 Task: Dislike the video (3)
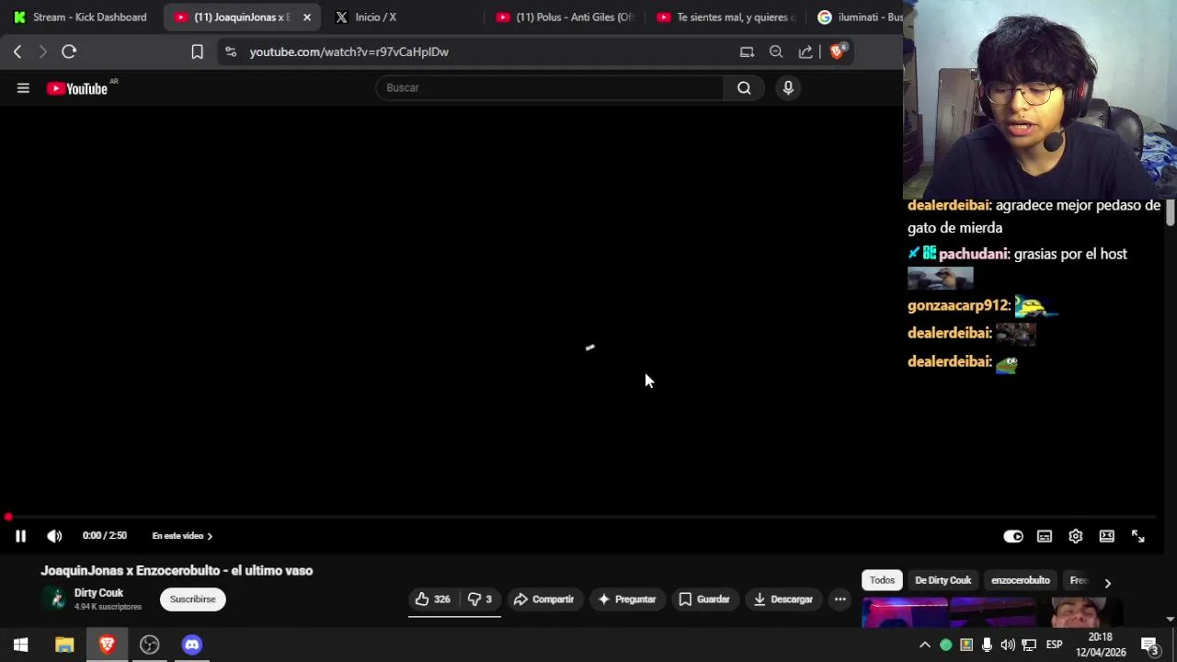pyautogui.click(x=479, y=599)
